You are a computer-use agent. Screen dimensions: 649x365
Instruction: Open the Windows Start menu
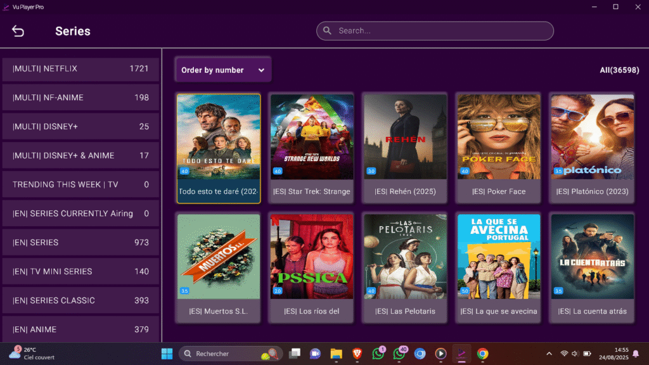click(167, 354)
